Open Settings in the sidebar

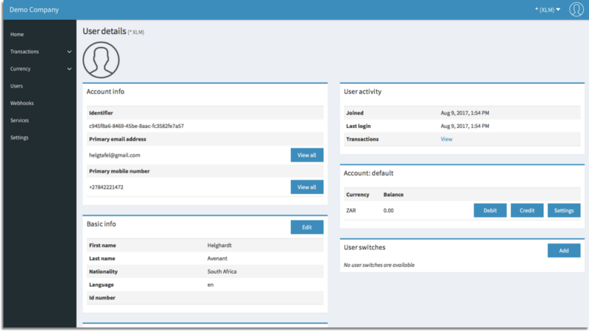(x=19, y=138)
